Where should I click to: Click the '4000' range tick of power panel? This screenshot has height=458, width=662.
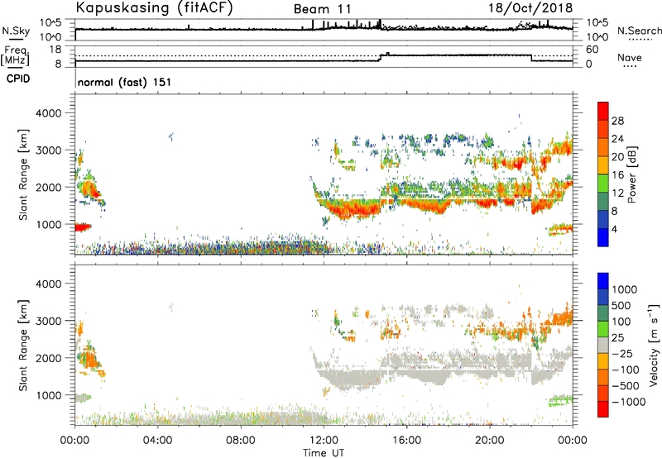pos(49,113)
